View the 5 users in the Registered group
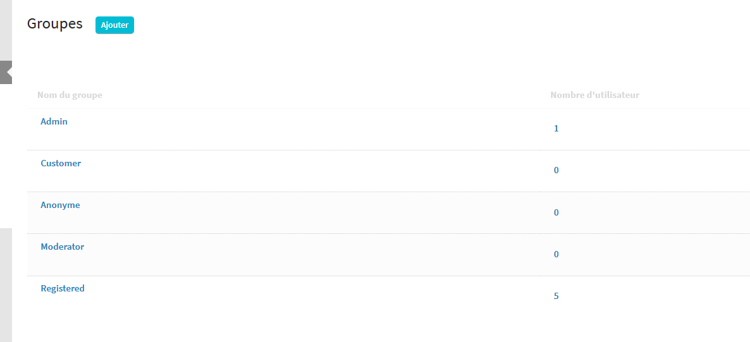Viewport: 750px width, 342px height. coord(556,296)
